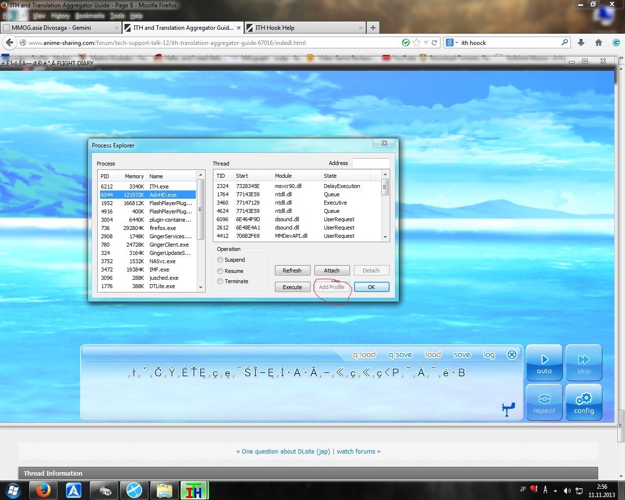The height and width of the screenshot is (500, 625).
Task: Click the blue signpost icon in text box
Action: [508, 409]
